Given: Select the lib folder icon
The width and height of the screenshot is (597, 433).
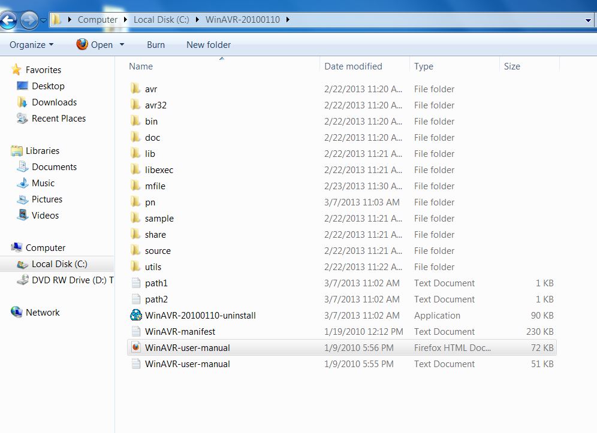Looking at the screenshot, I should [x=135, y=153].
